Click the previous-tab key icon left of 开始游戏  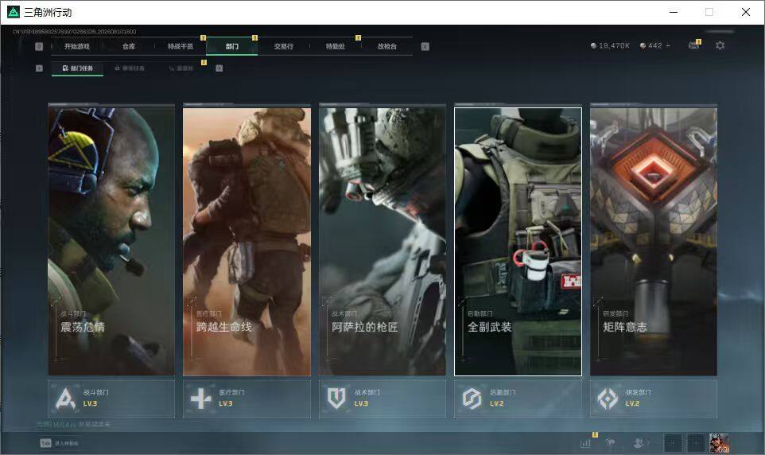pyautogui.click(x=39, y=46)
